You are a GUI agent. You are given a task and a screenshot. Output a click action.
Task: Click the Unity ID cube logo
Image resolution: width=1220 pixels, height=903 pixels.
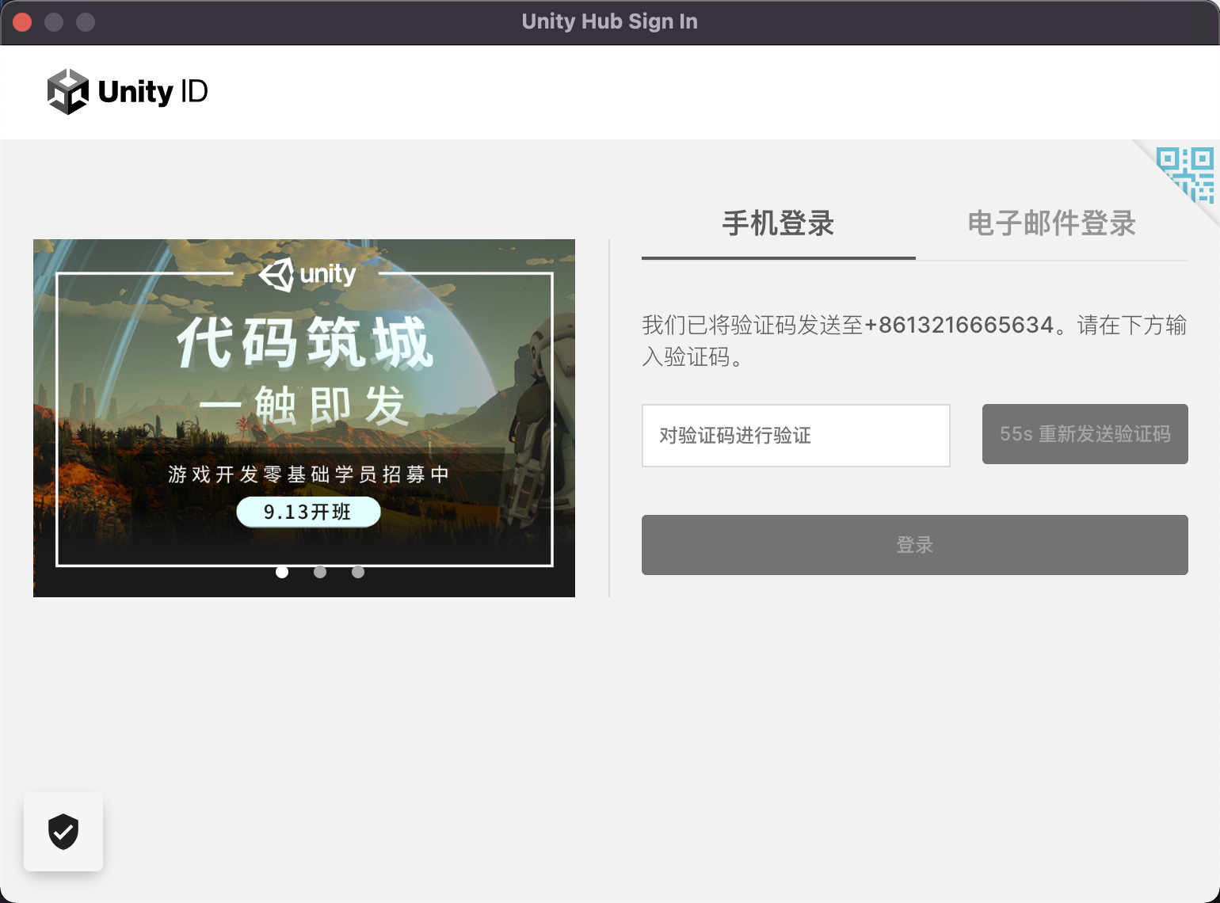(68, 91)
